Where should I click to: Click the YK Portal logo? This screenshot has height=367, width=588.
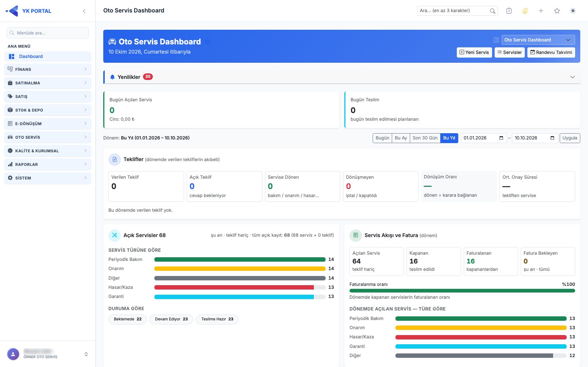28,11
